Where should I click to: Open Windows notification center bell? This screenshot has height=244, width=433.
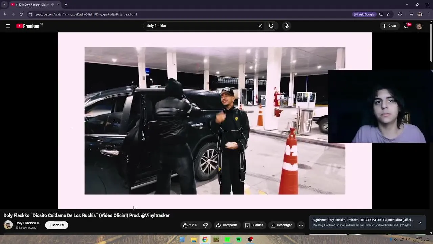click(x=428, y=240)
